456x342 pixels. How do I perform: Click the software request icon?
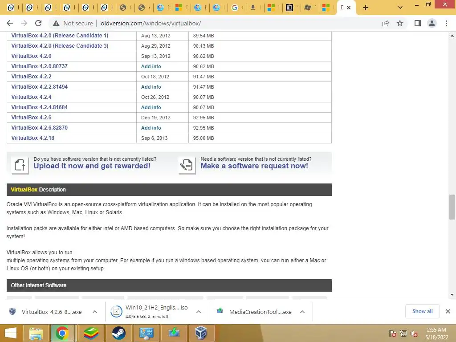187,165
